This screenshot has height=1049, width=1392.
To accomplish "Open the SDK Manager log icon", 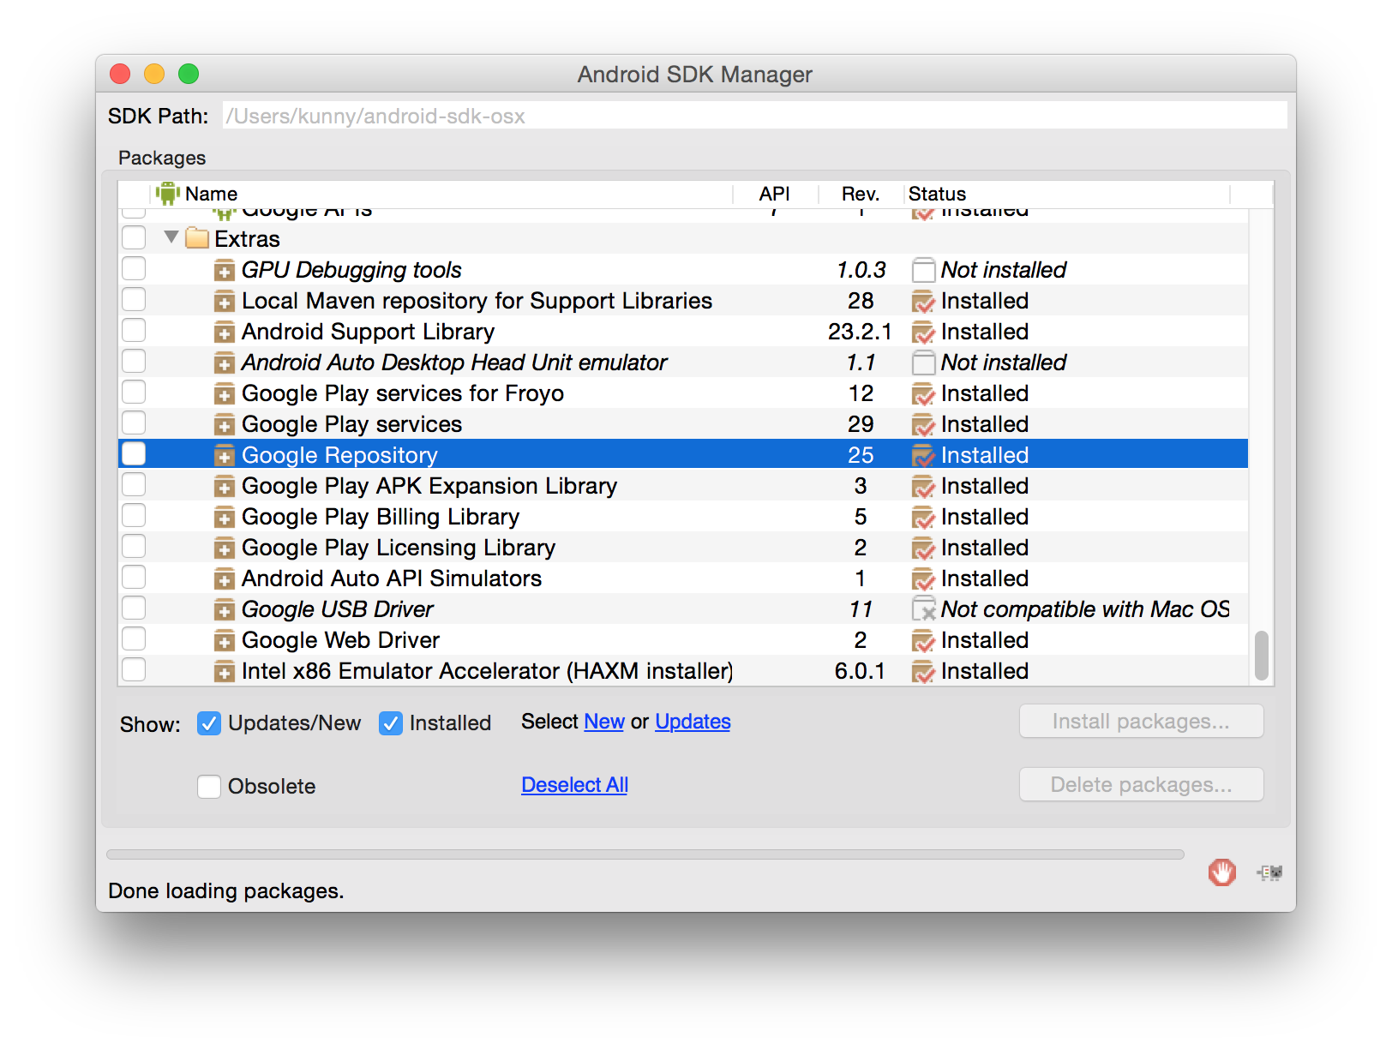I will [x=1269, y=872].
